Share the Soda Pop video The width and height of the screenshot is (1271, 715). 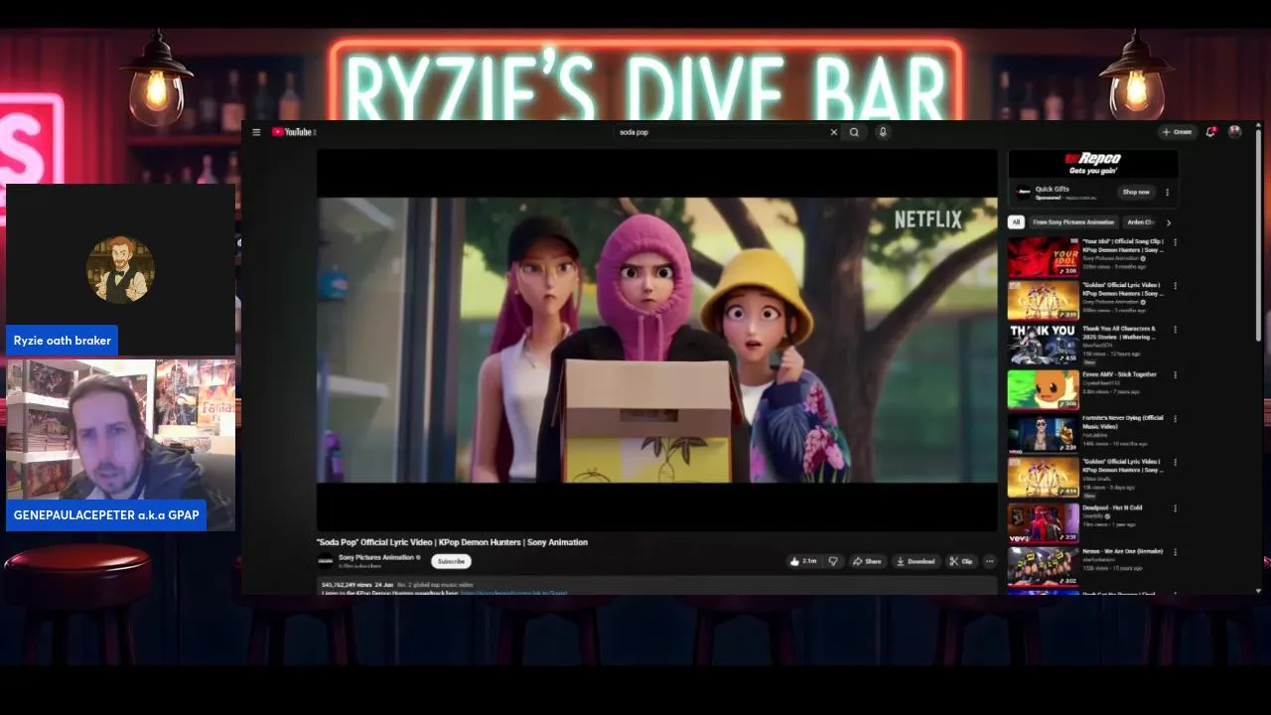(x=867, y=561)
